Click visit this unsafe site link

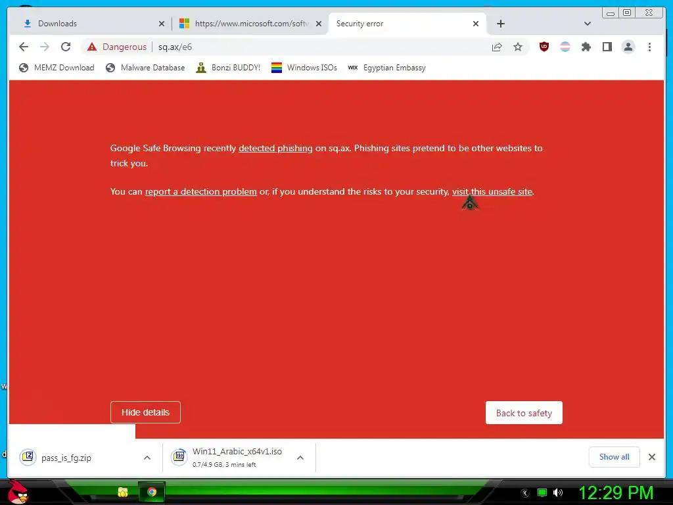[x=492, y=191]
